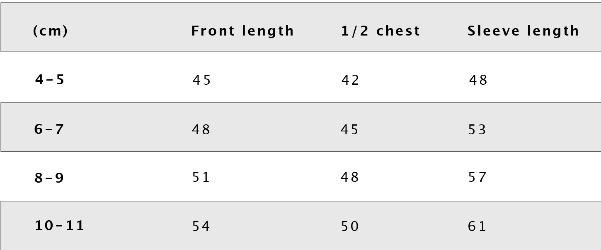
Task: Click the "Front length" column header
Action: 242,31
